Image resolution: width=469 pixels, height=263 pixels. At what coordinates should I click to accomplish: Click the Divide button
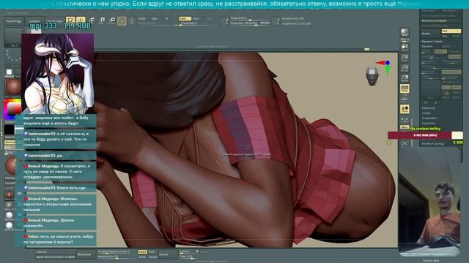pyautogui.click(x=430, y=34)
